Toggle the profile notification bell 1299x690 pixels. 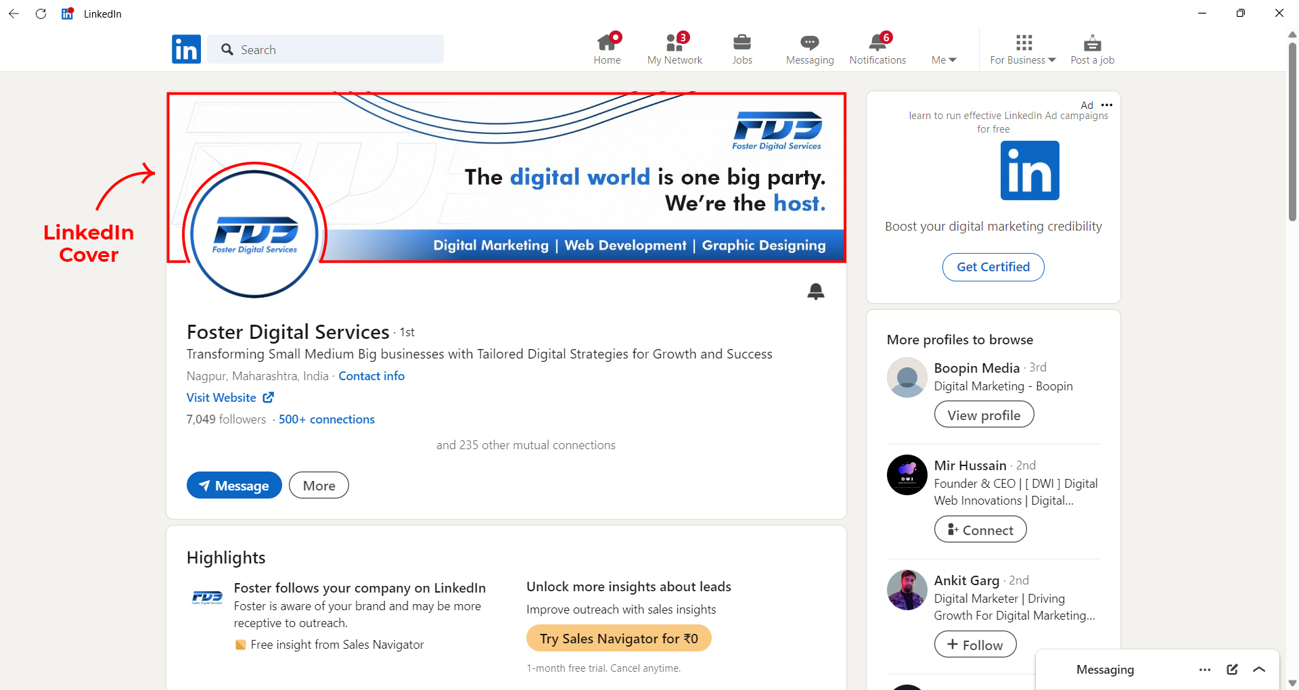pos(816,292)
